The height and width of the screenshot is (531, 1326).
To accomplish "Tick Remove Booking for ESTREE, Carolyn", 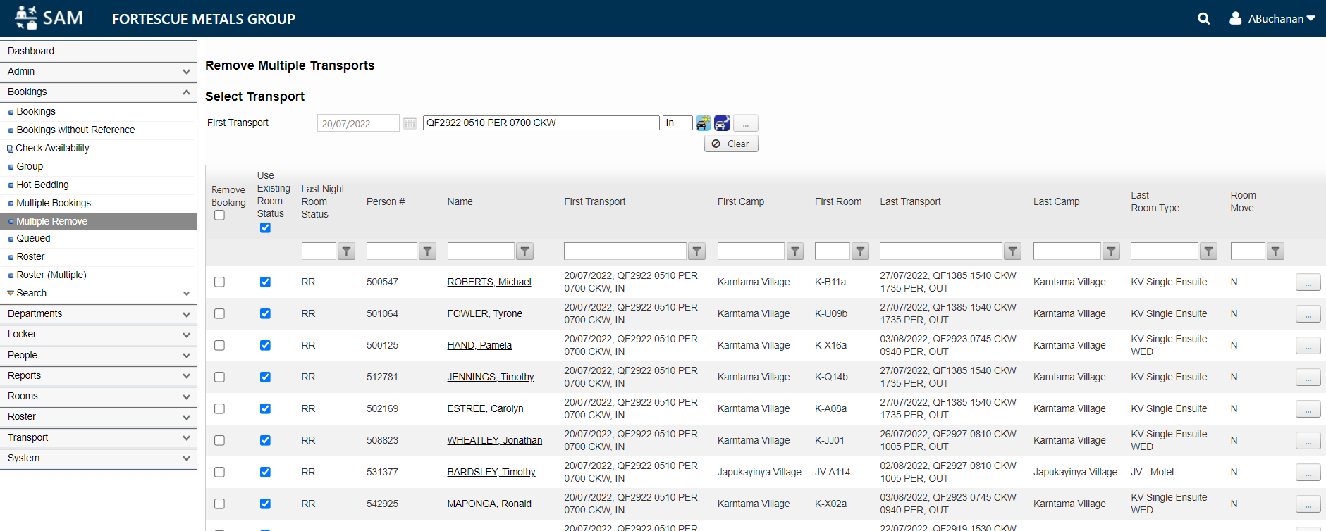I will [x=219, y=408].
